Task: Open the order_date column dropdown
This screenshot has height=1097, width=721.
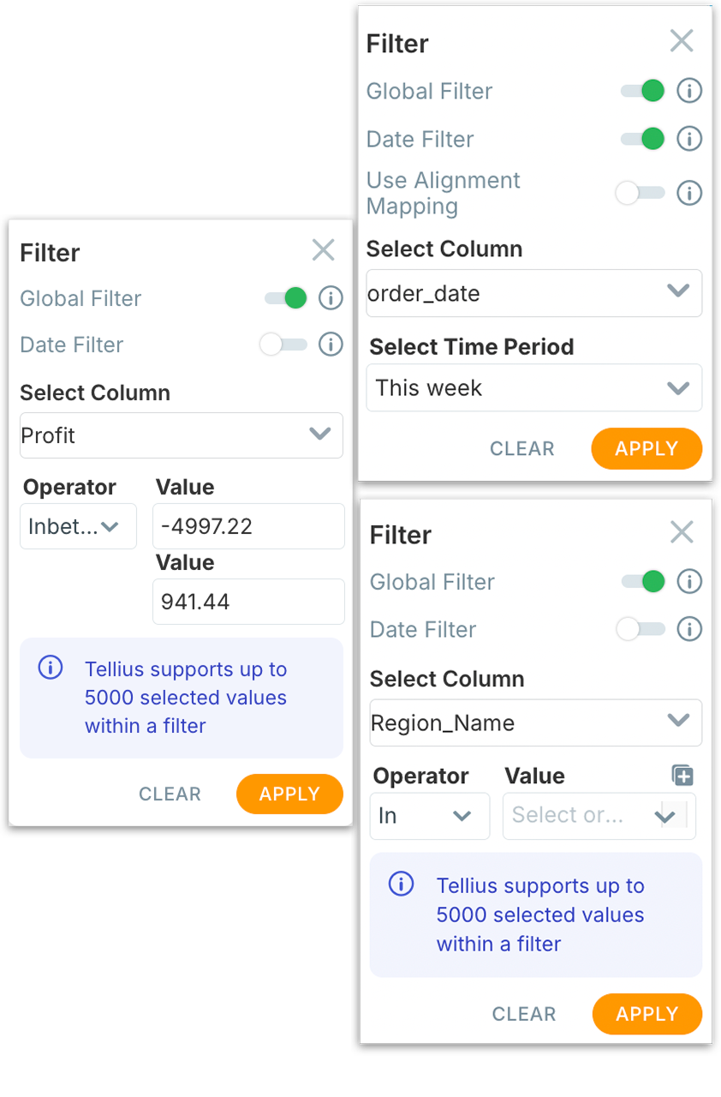Action: 533,293
